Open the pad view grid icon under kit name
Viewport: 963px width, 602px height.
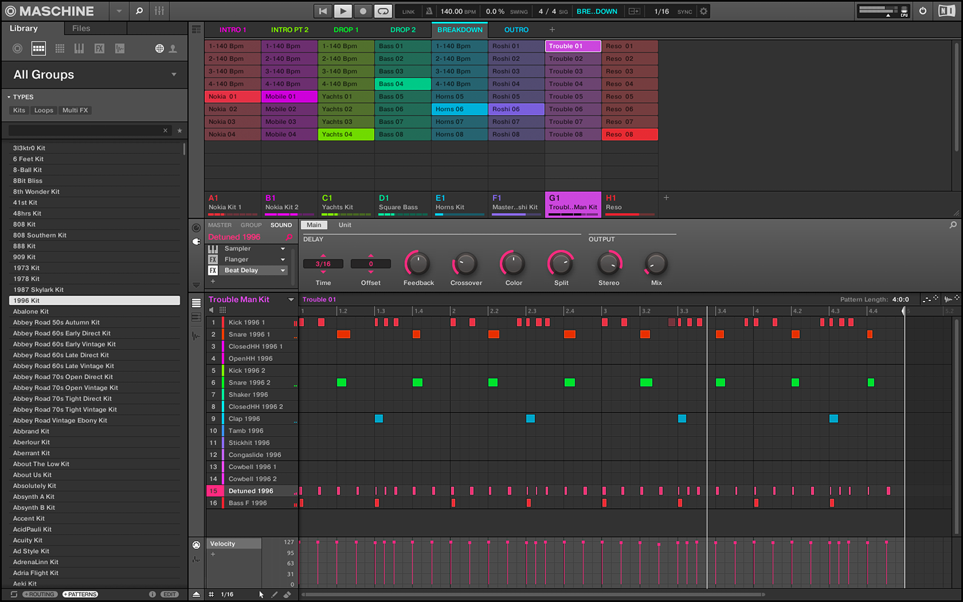tap(222, 309)
